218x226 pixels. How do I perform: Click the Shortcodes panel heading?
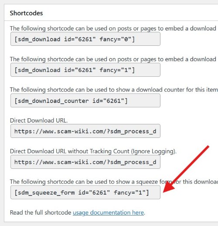click(26, 13)
